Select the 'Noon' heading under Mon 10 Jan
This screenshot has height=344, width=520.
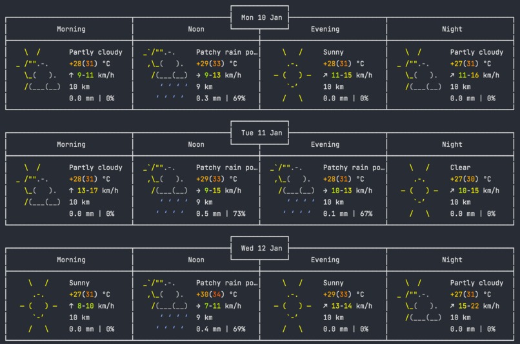pyautogui.click(x=196, y=29)
